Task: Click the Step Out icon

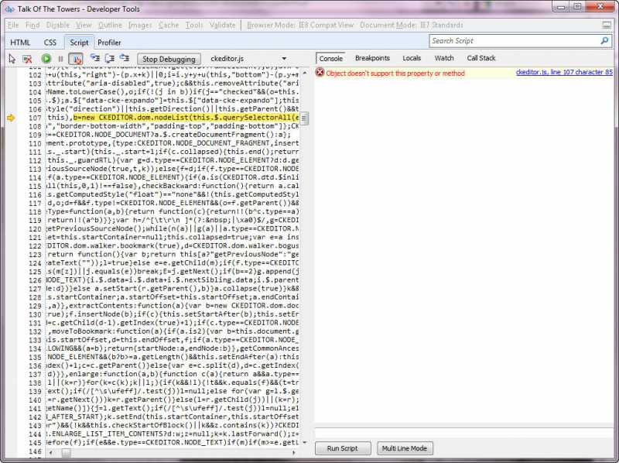Action: [x=124, y=58]
